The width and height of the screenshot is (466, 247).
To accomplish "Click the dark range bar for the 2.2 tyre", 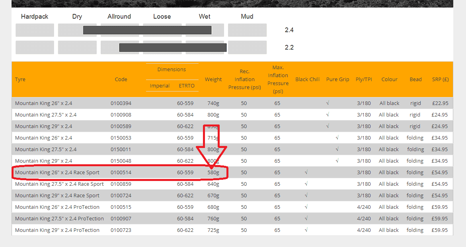I will click(173, 48).
